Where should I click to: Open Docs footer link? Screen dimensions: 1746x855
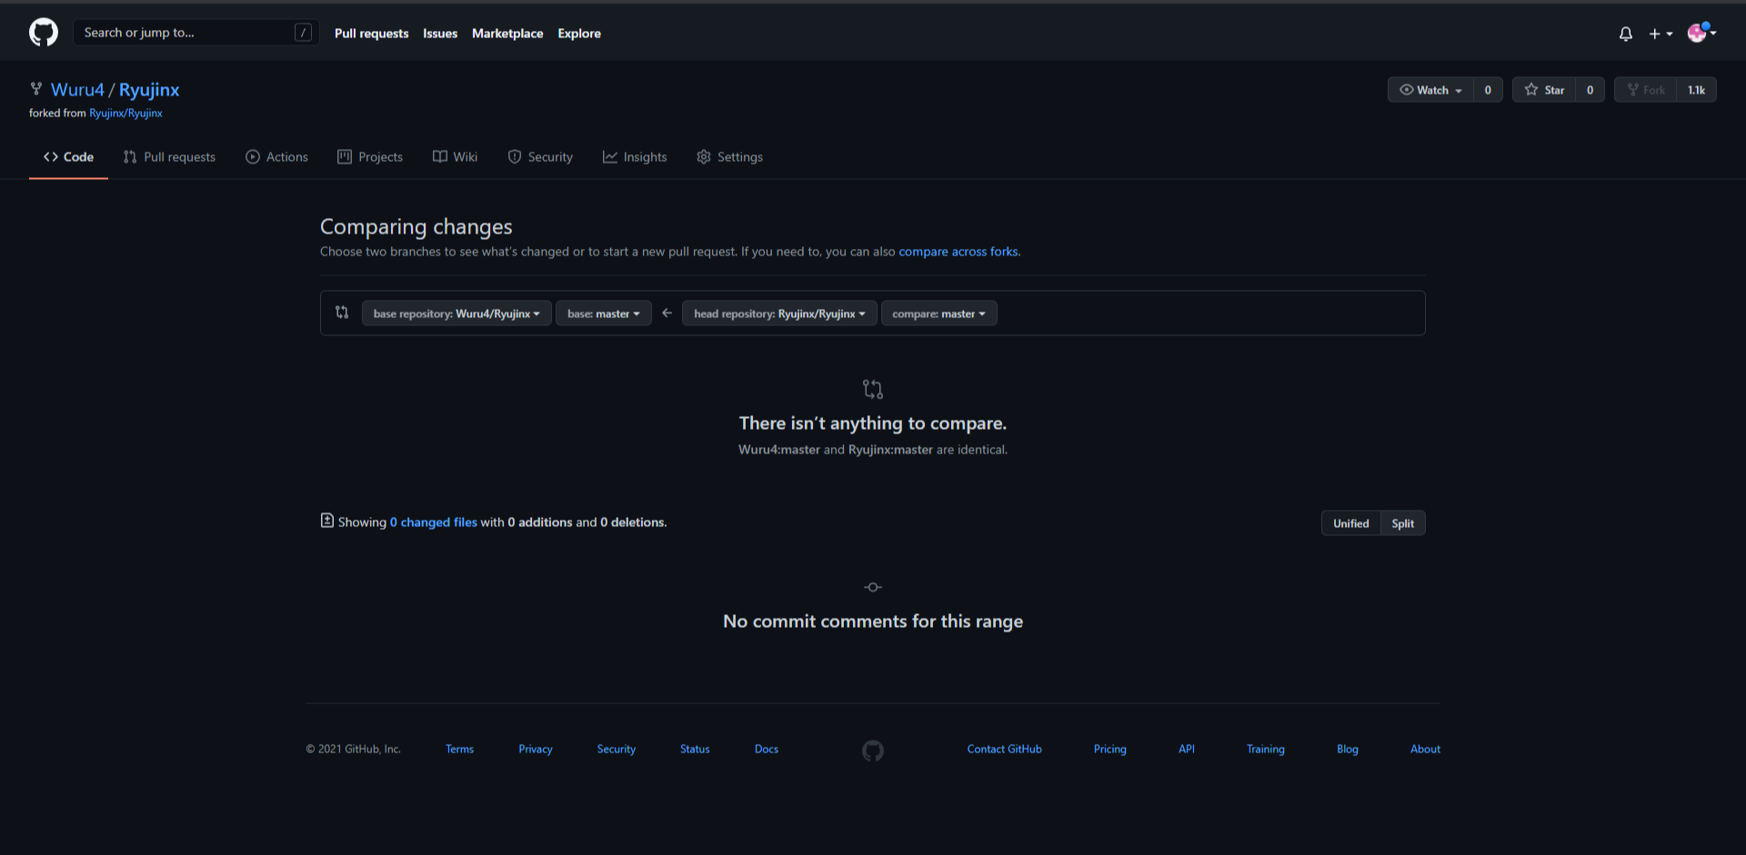coord(767,750)
